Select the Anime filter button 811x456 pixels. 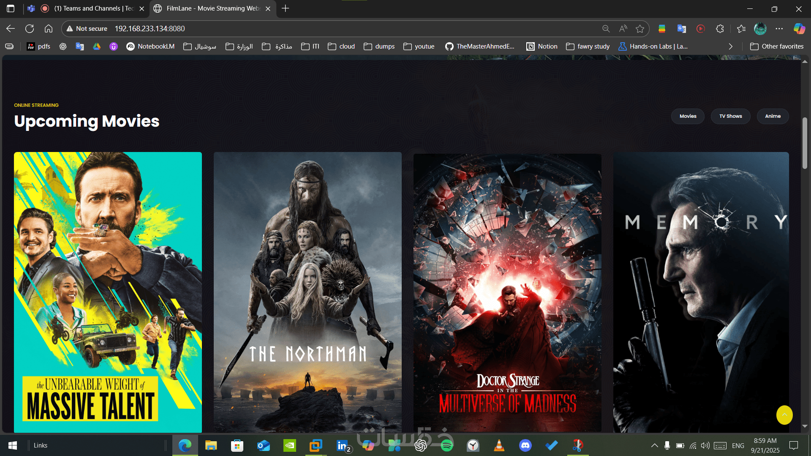[x=773, y=116]
